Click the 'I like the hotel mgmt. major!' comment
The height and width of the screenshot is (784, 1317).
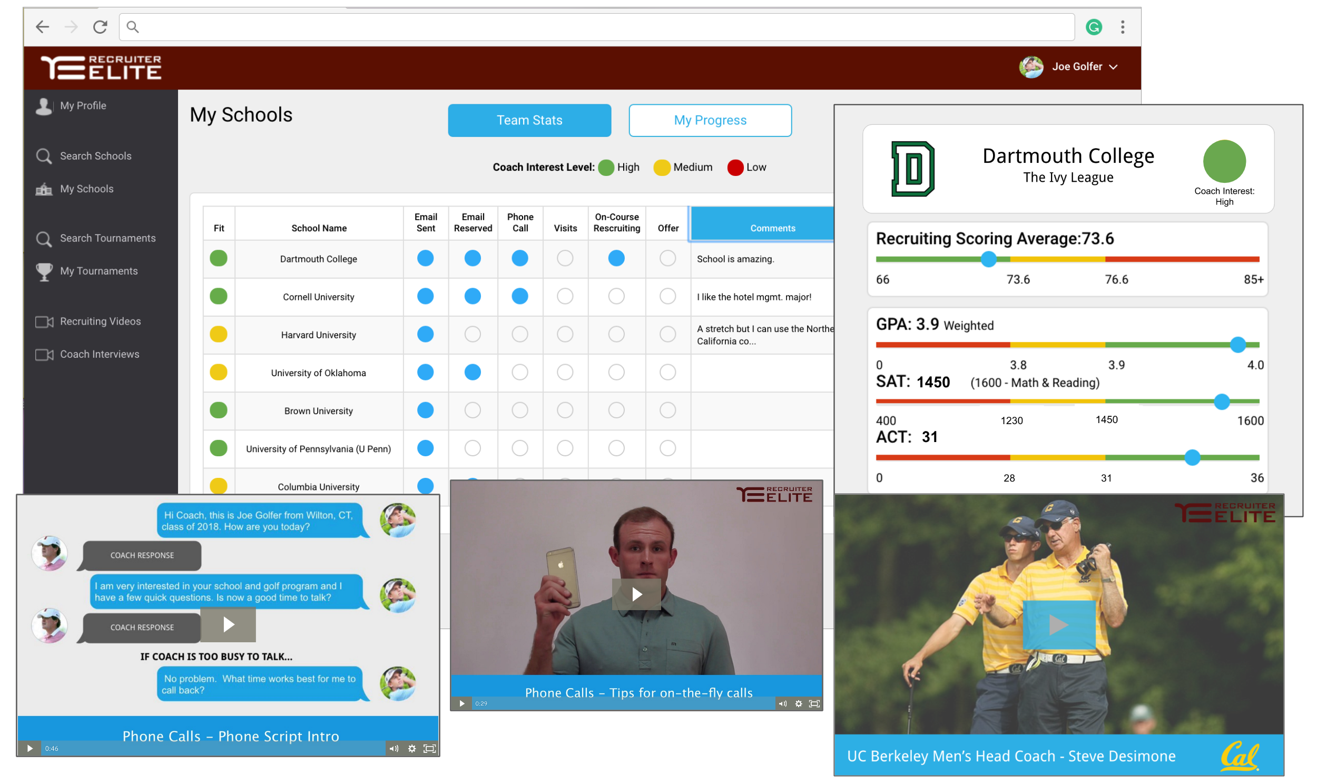pyautogui.click(x=754, y=297)
